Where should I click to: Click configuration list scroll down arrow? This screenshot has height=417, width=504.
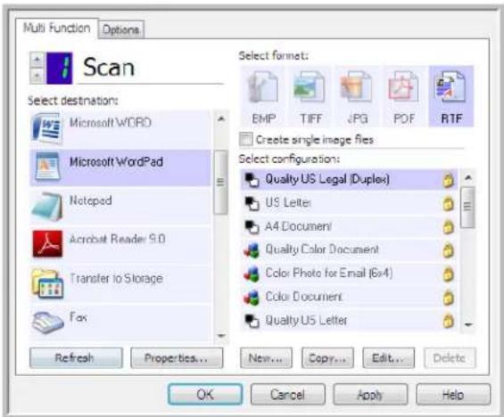click(x=468, y=325)
